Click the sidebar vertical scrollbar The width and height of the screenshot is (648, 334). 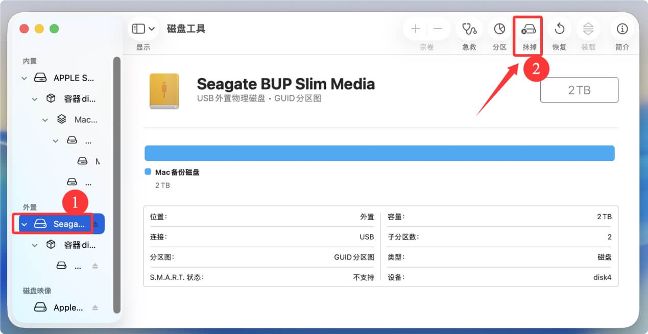tap(116, 184)
